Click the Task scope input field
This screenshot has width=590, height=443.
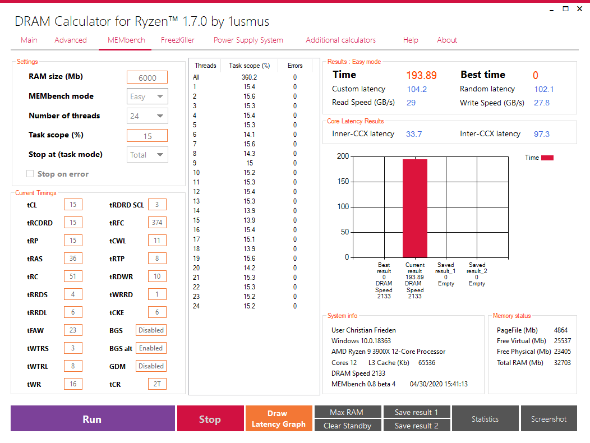click(x=147, y=136)
